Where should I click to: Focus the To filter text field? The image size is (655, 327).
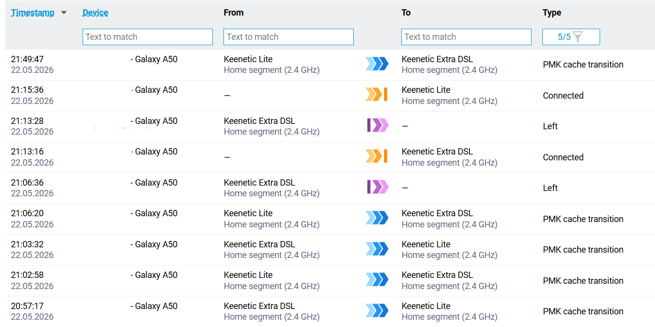466,37
